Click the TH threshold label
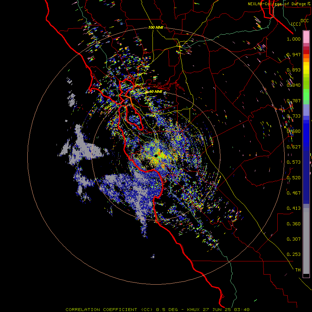312x312 pixels. coord(298,270)
